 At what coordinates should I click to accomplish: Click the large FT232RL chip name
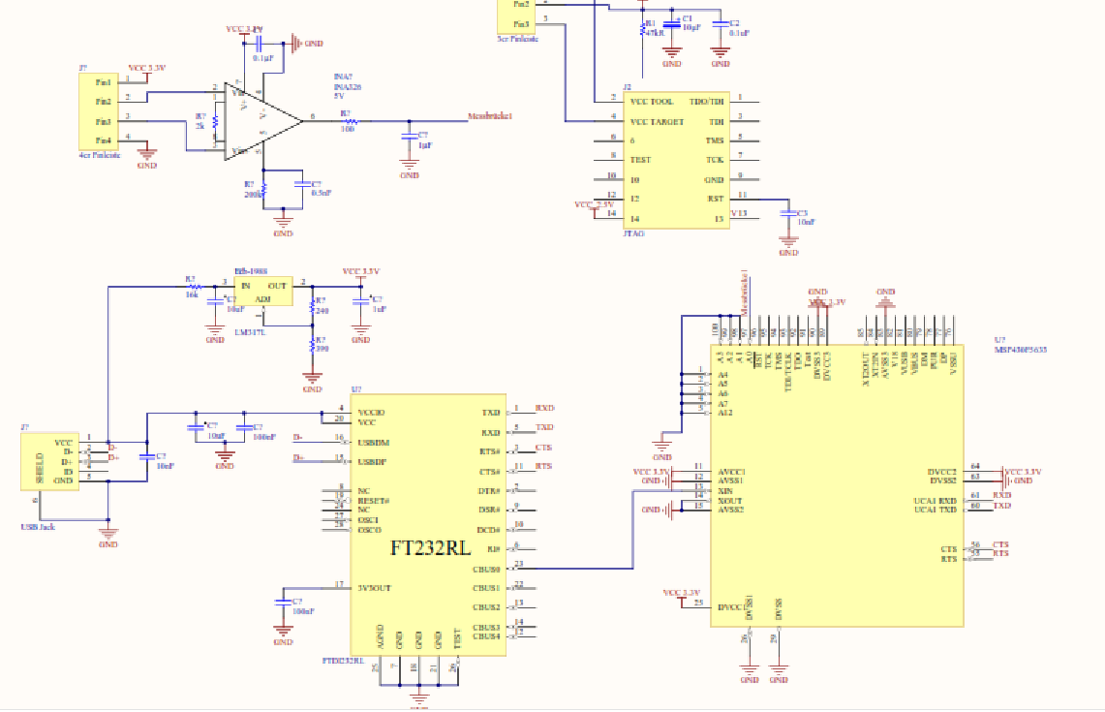pyautogui.click(x=431, y=547)
